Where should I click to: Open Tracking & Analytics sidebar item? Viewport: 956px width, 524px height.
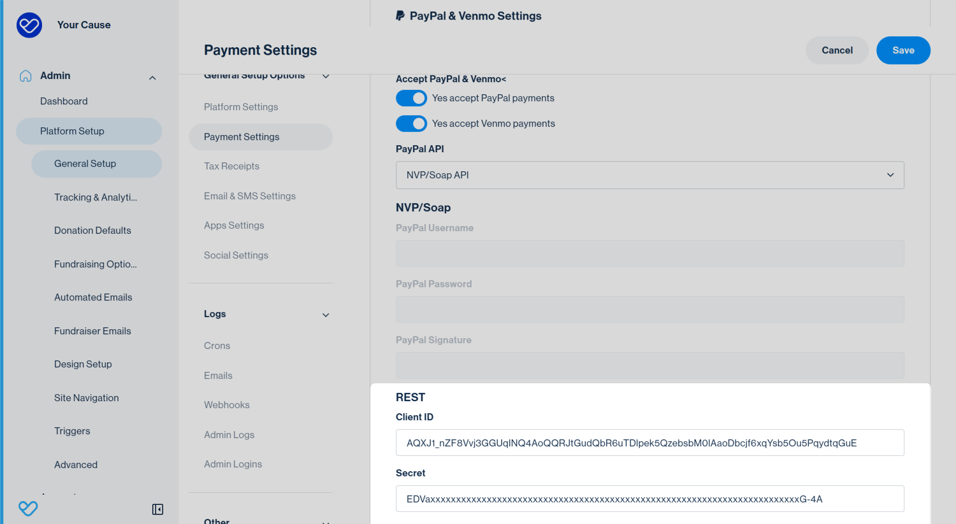(x=96, y=197)
